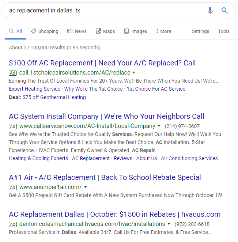Viewport: 238px width, 242px height.
Task: Expand the 1stchoiceairsolutions ad dropdown arrow
Action: point(134,73)
